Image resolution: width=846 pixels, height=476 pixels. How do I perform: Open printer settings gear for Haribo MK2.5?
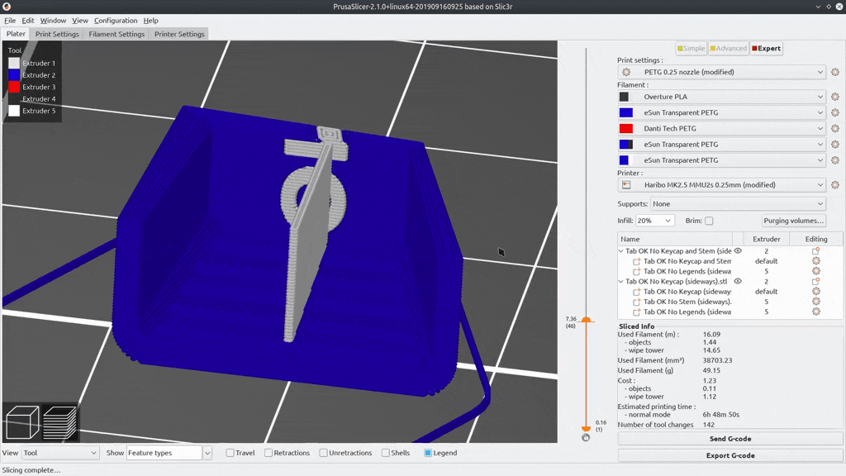point(835,185)
